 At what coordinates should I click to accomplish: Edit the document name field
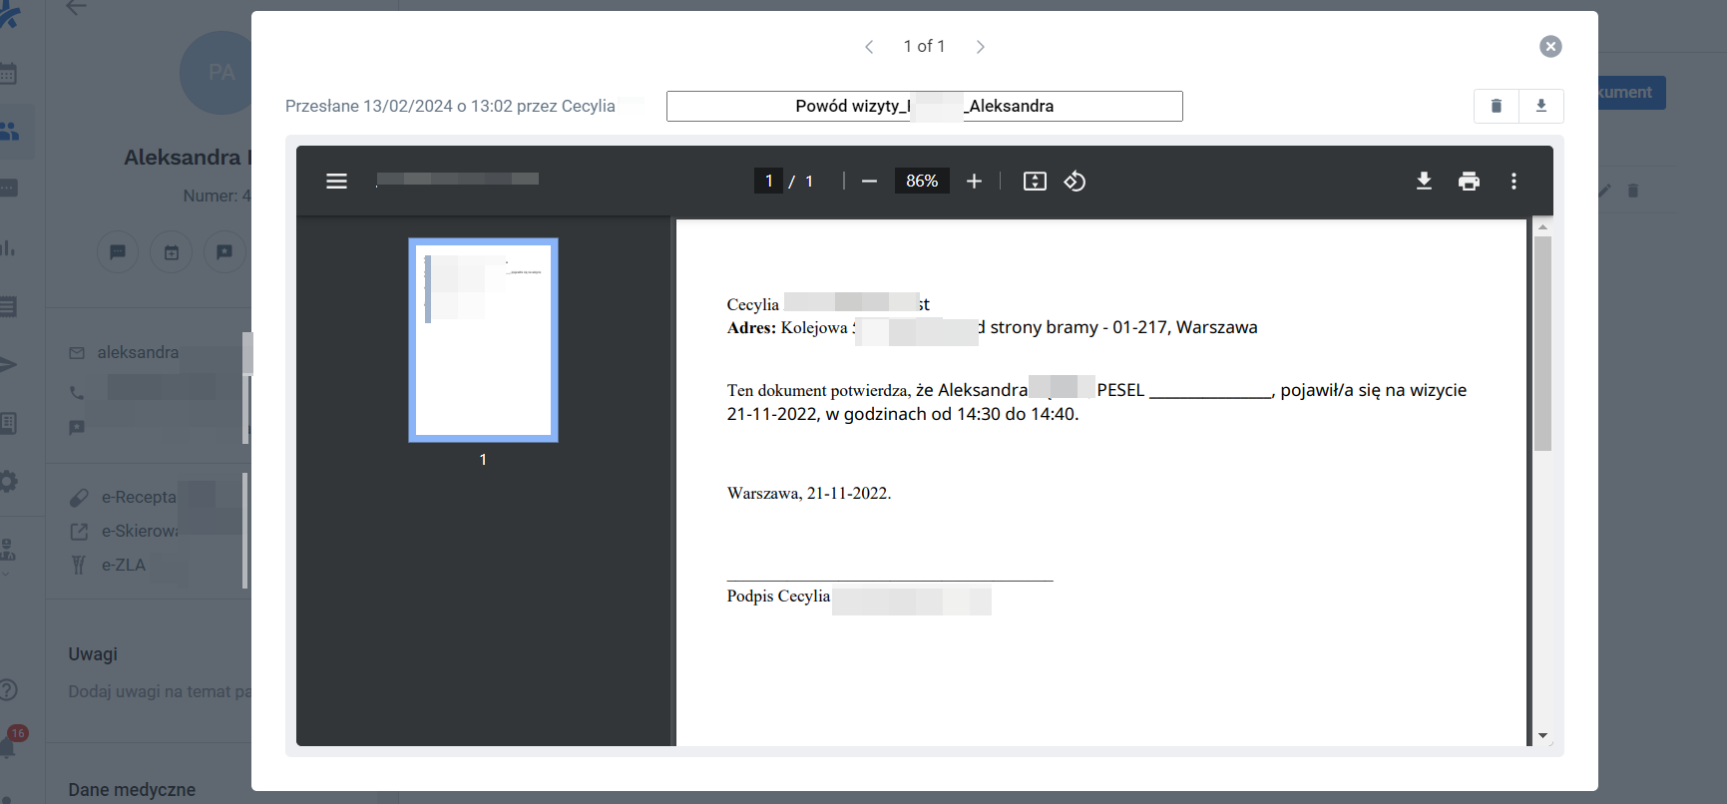pos(925,107)
